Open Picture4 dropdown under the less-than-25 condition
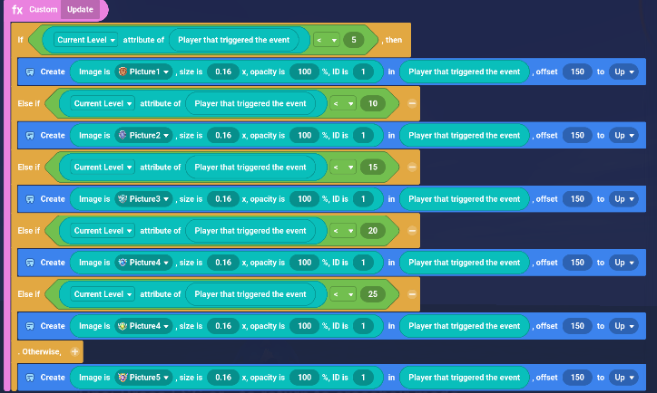The image size is (657, 393). [143, 326]
